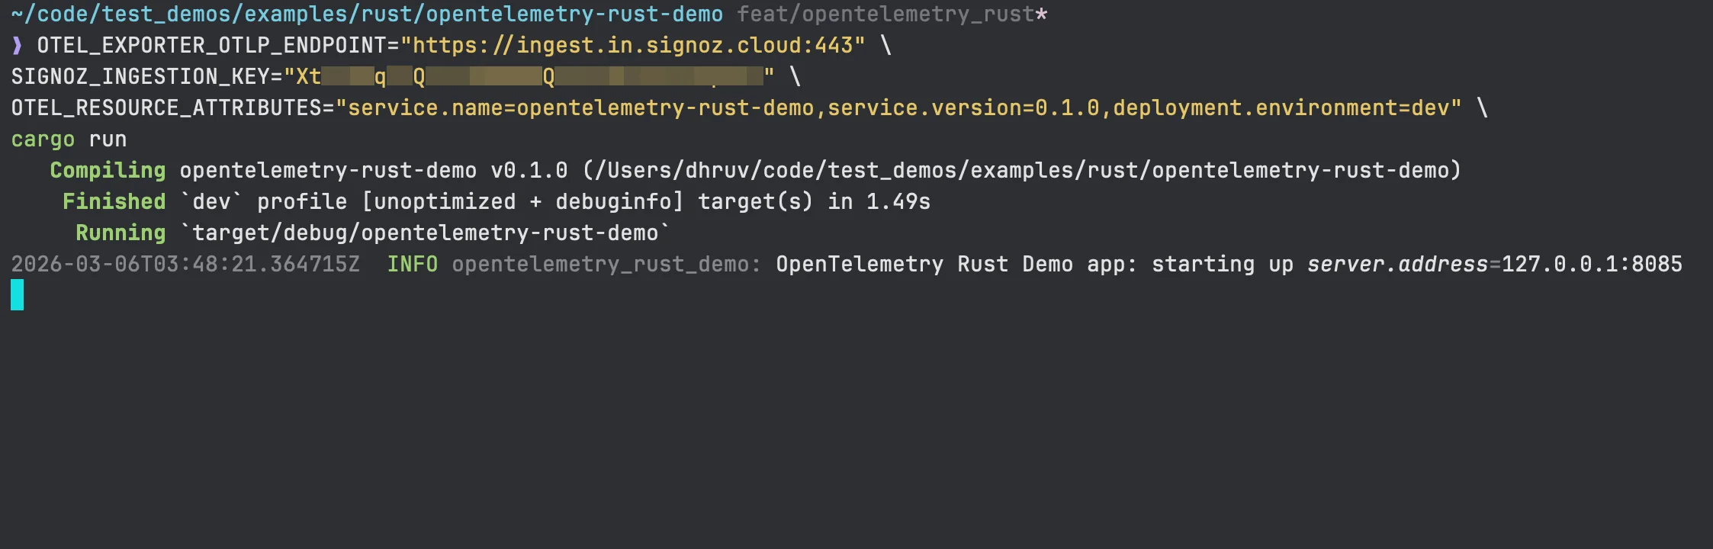
Task: Click the /Users/dhruv project path in parentheses
Action: [x=1022, y=171]
